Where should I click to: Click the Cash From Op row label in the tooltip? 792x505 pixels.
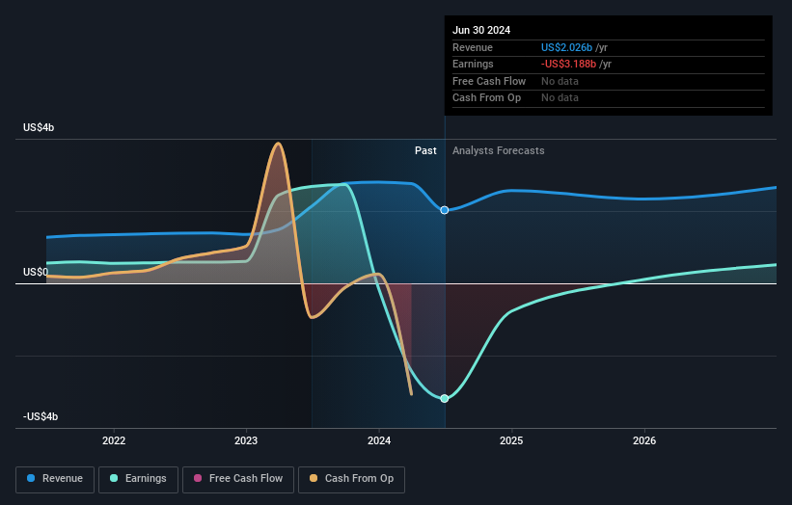click(486, 98)
